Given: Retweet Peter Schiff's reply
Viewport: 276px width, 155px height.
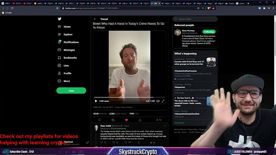Looking at the screenshot, I should (x=114, y=142).
